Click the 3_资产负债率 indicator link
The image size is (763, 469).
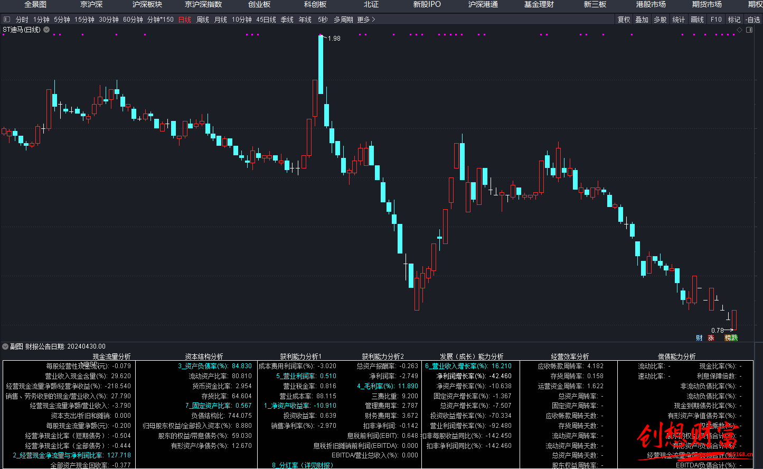point(203,366)
